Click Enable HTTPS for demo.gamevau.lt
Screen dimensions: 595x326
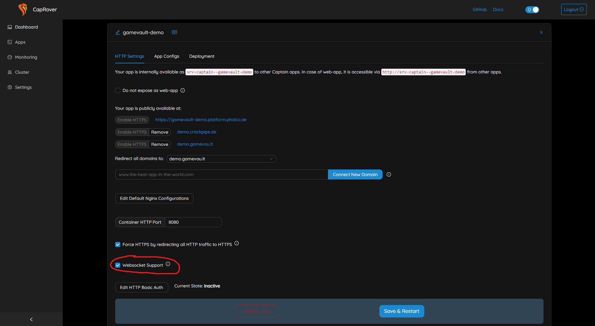pos(132,144)
